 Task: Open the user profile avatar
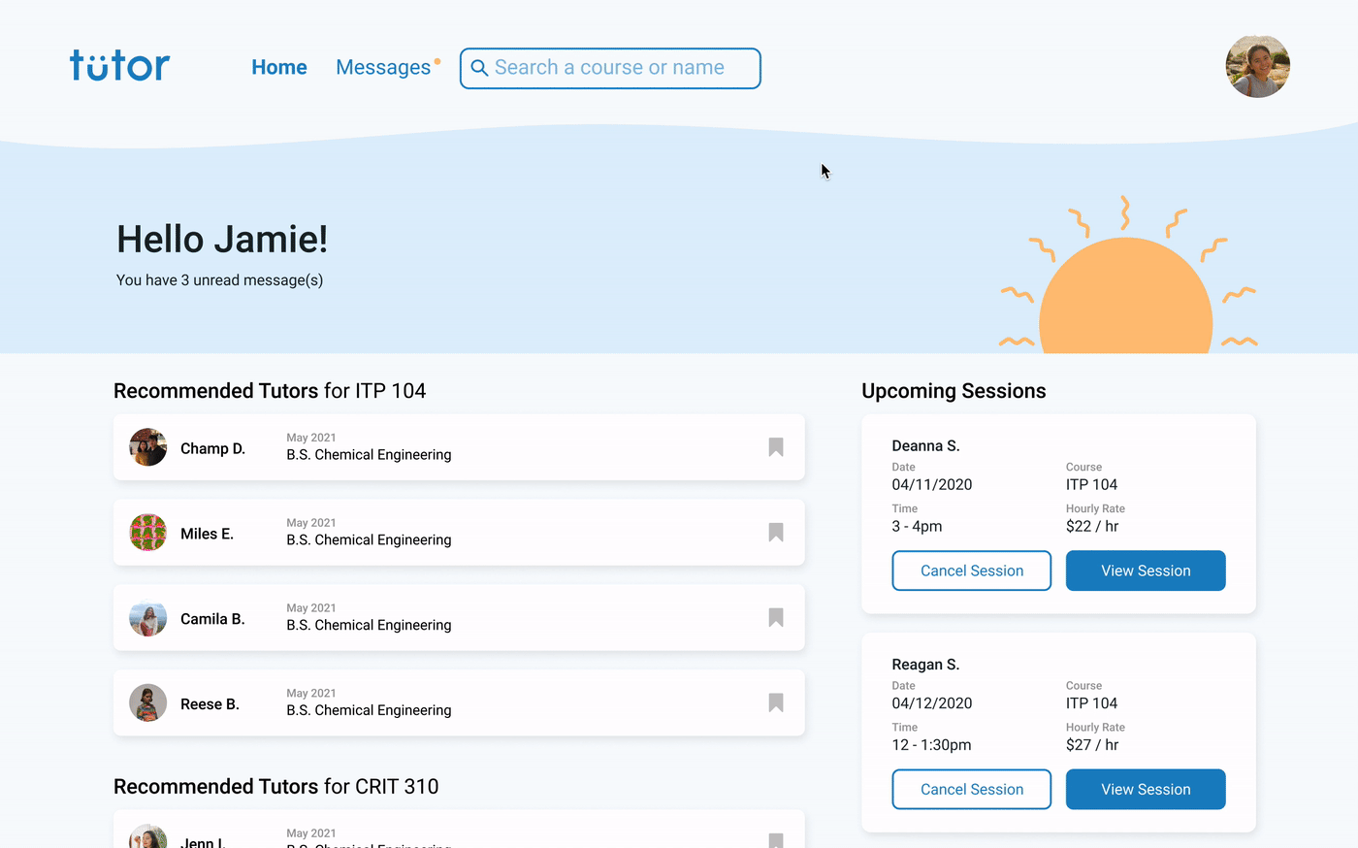(1257, 67)
